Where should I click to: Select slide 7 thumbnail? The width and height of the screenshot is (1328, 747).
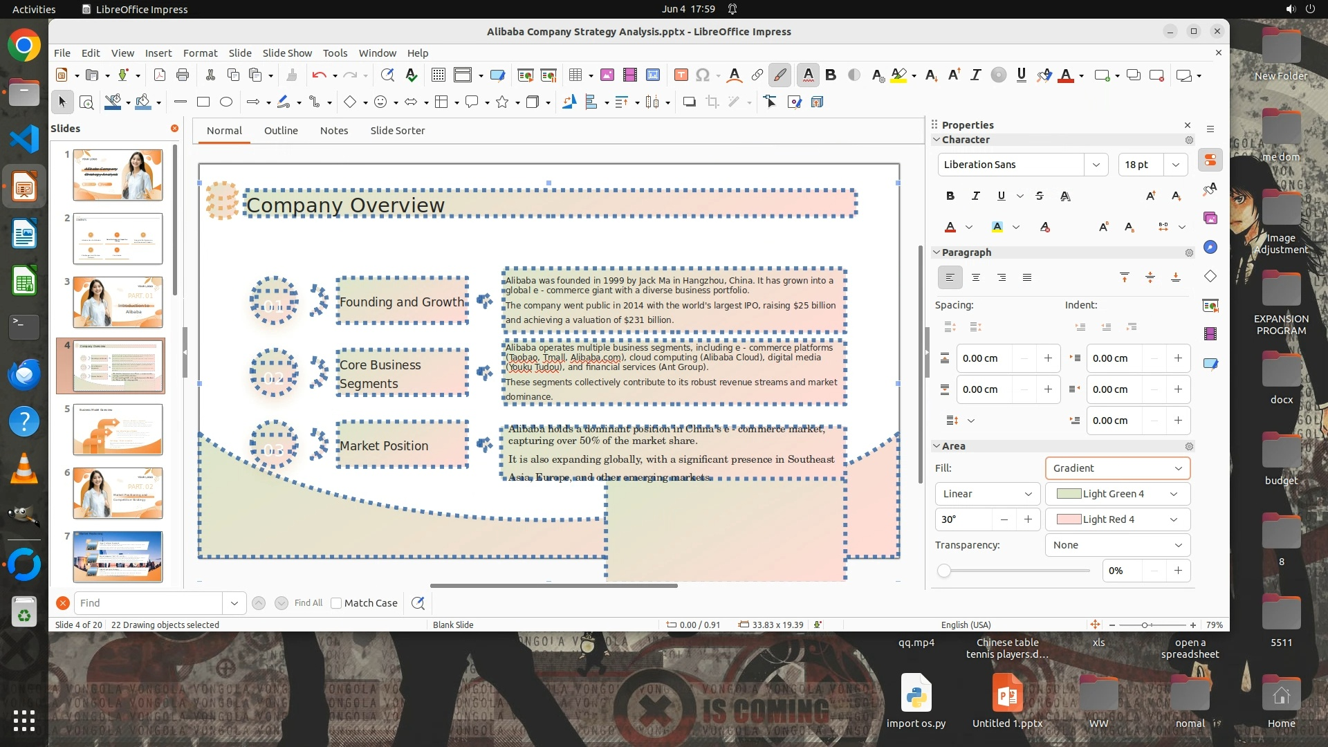[118, 556]
